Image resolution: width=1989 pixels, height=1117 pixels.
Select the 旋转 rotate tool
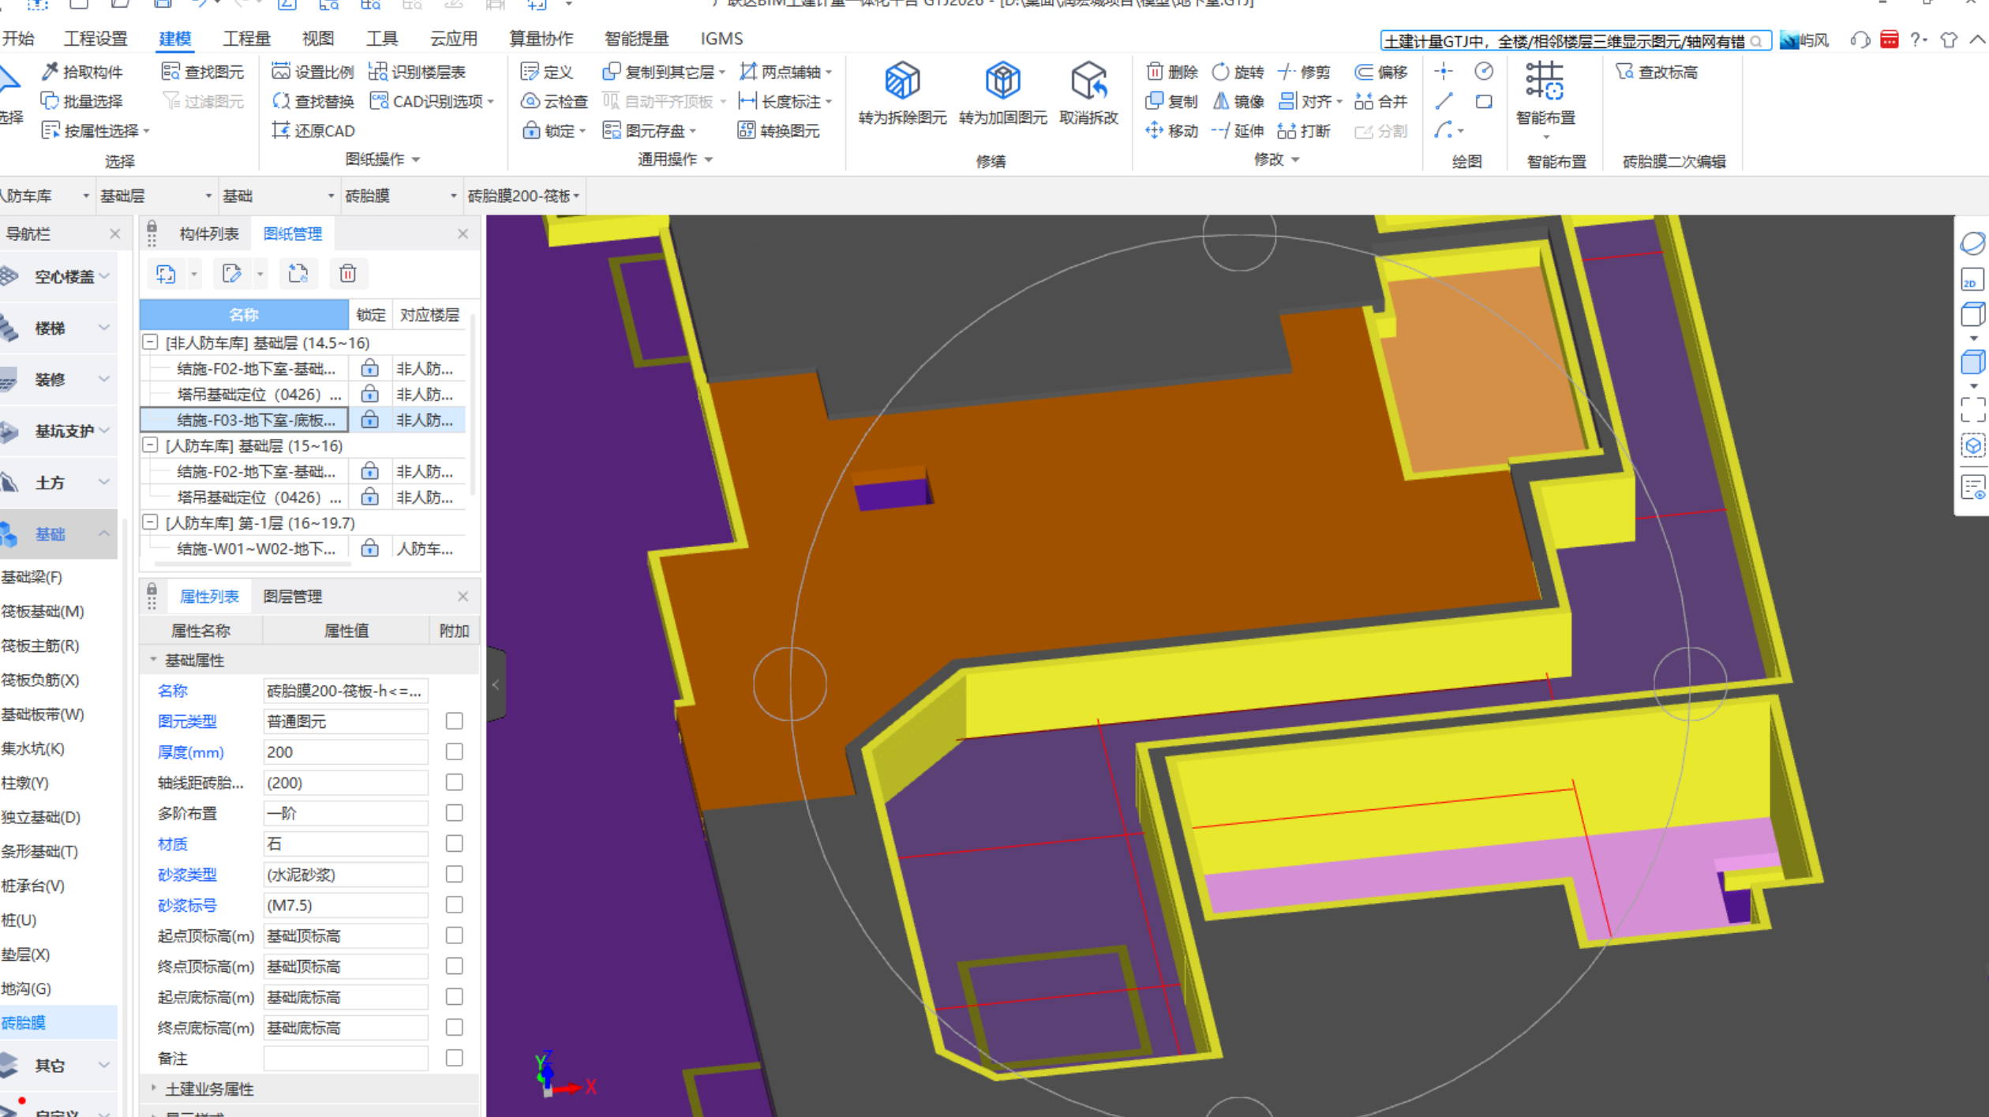pyautogui.click(x=1238, y=72)
